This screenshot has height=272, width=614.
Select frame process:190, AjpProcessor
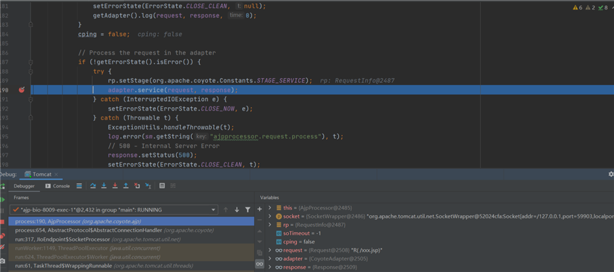click(x=131, y=221)
